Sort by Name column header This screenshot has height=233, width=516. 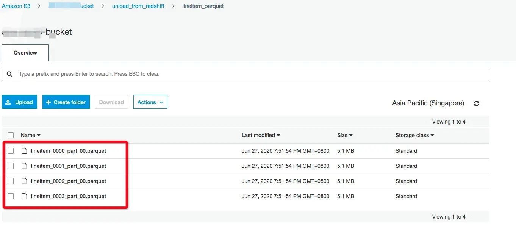30,135
